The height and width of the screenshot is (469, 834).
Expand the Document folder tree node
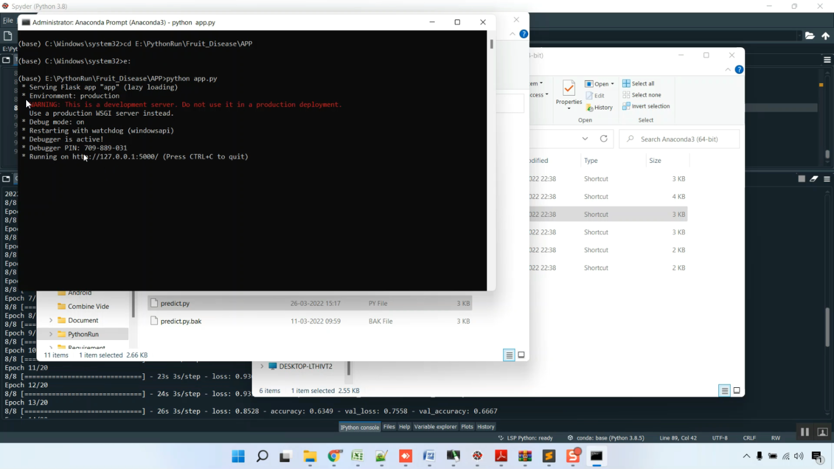click(x=51, y=321)
